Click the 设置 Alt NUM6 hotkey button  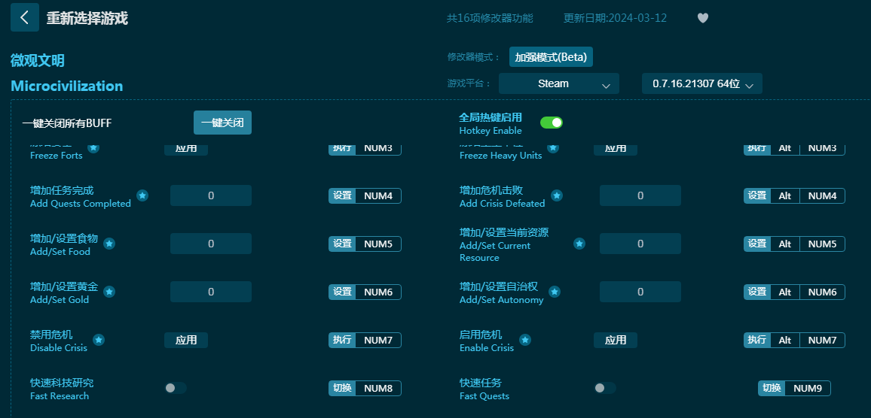tap(794, 292)
